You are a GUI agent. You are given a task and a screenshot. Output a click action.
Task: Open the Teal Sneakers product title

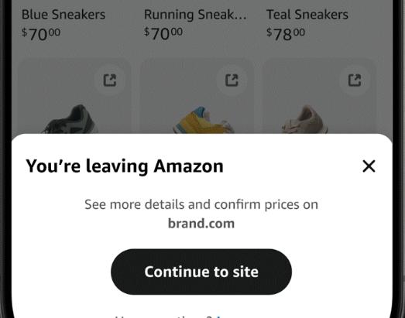pyautogui.click(x=307, y=15)
